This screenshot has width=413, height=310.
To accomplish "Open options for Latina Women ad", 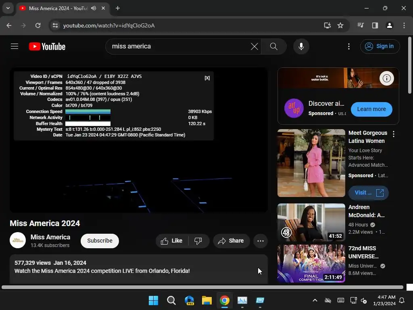I will 394,134.
